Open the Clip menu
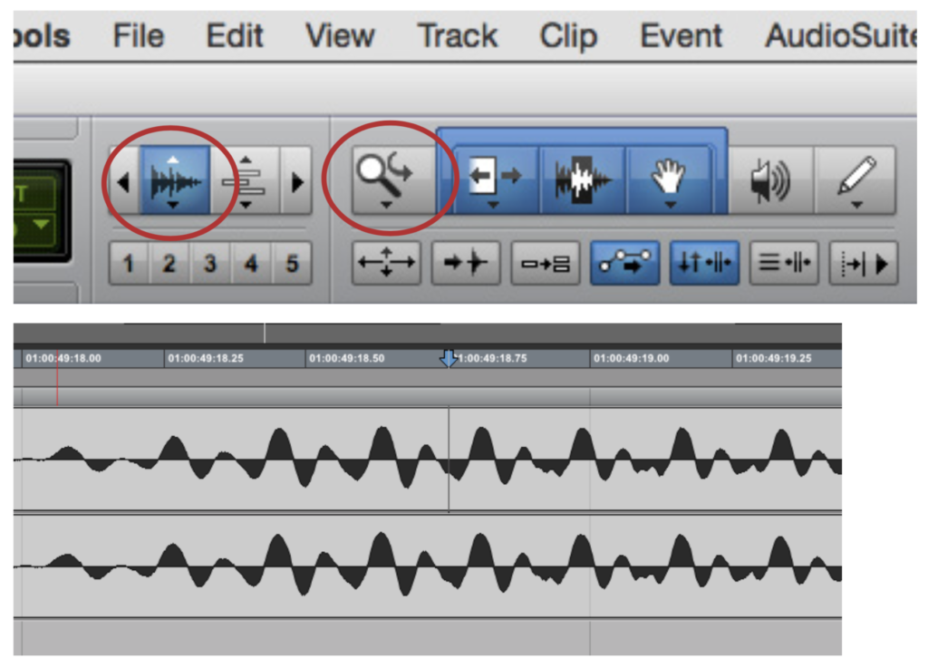This screenshot has width=928, height=668. [x=568, y=37]
